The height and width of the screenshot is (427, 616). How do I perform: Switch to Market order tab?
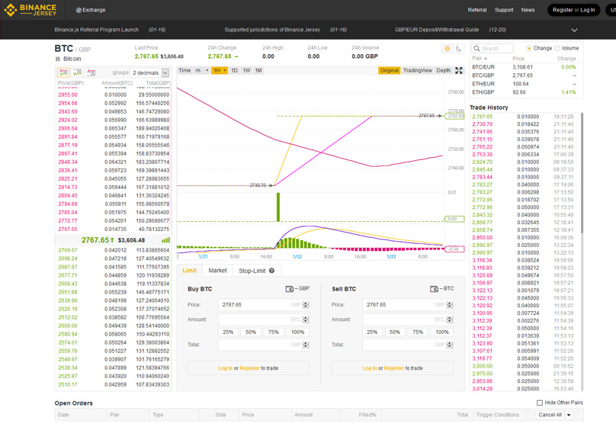tap(217, 270)
